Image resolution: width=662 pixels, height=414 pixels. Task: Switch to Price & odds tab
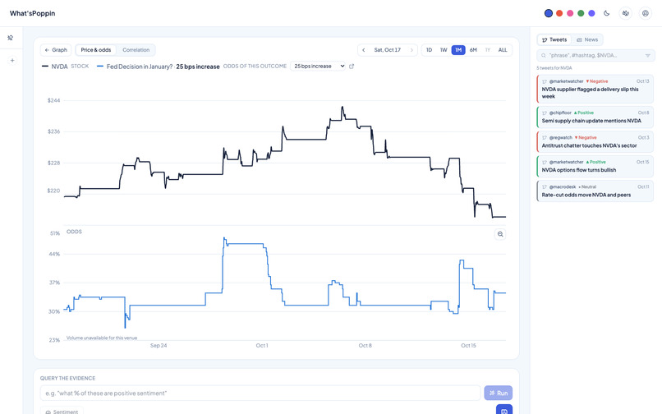coord(96,50)
